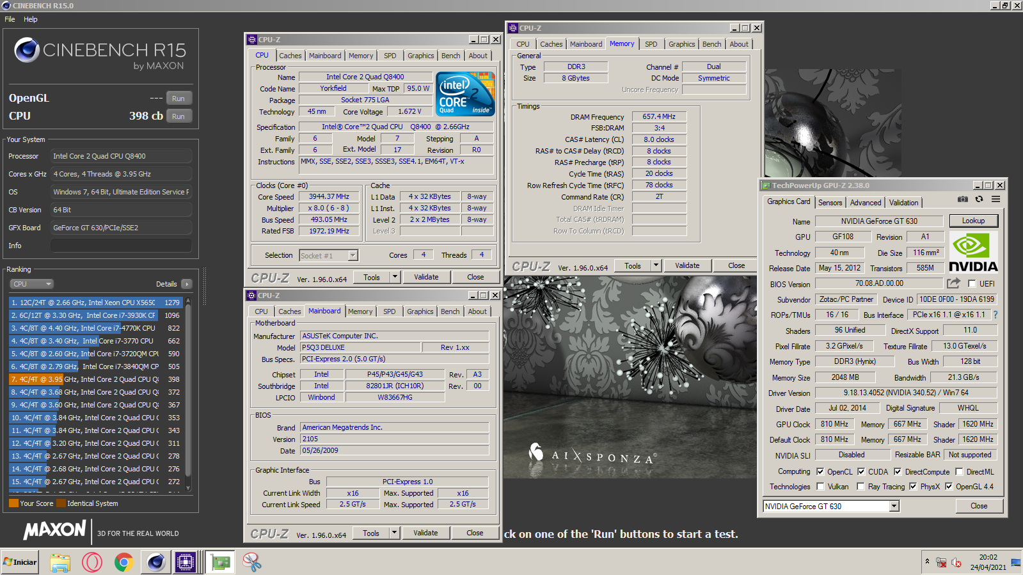Viewport: 1023px width, 575px height.
Task: Switch to Cinebench taskbar icon
Action: pyautogui.click(x=155, y=562)
